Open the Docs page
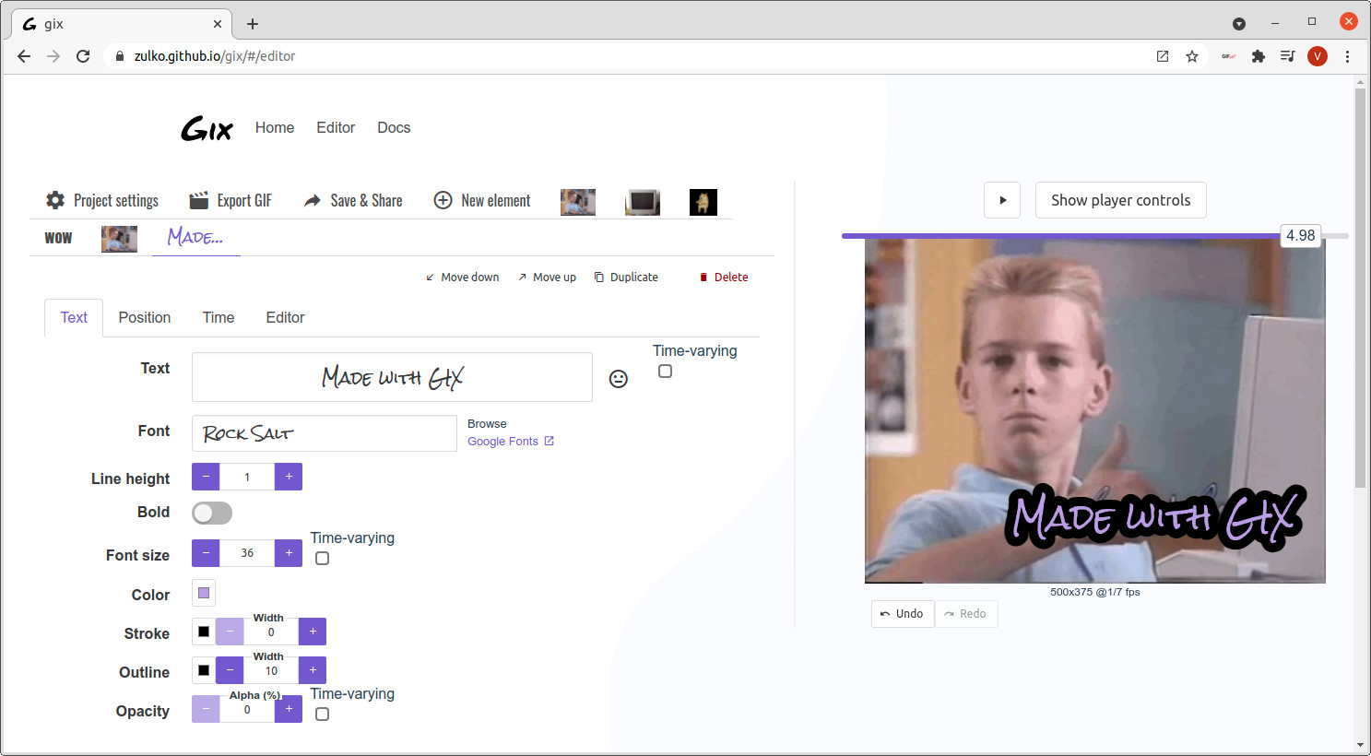 (394, 128)
